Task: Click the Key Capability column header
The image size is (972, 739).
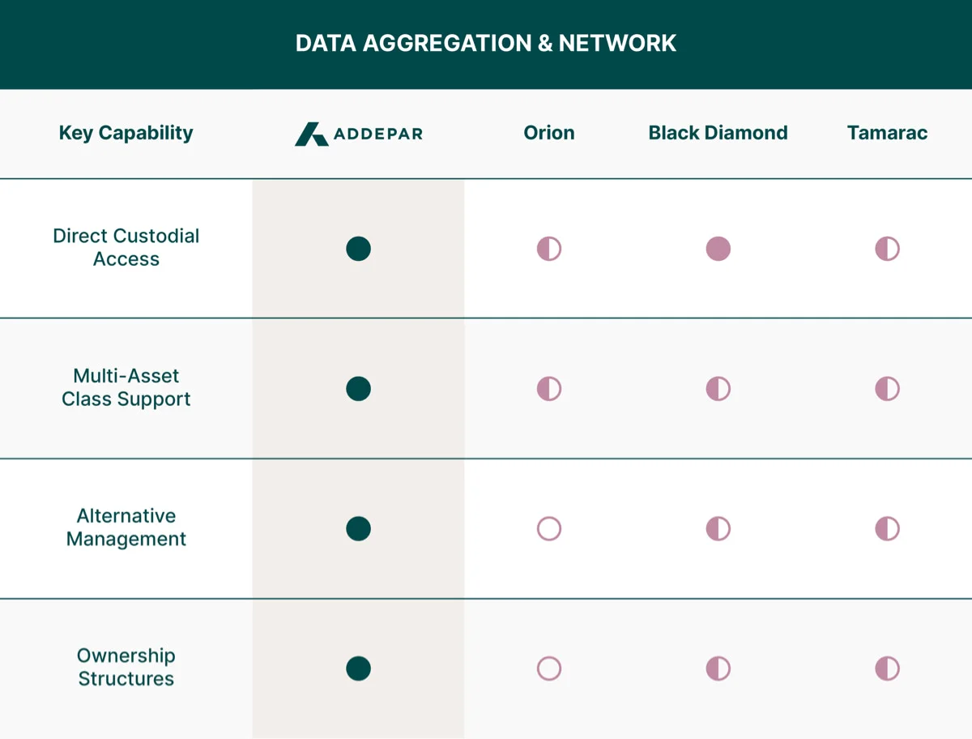Action: point(126,133)
